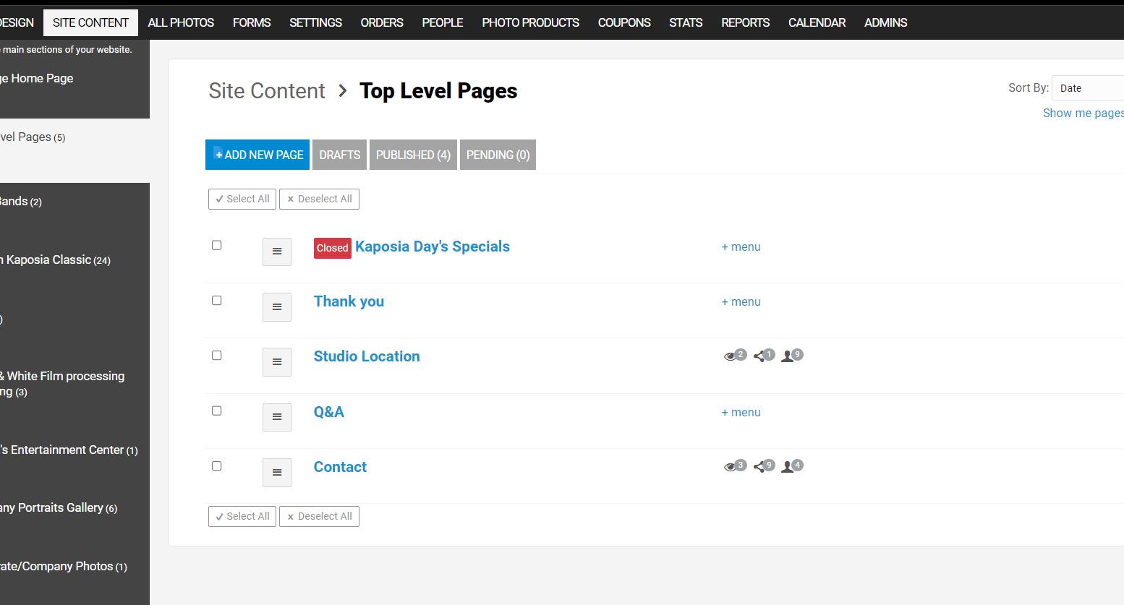Open SETTINGS in the top navigation
Viewport: 1124px width, 605px height.
315,22
